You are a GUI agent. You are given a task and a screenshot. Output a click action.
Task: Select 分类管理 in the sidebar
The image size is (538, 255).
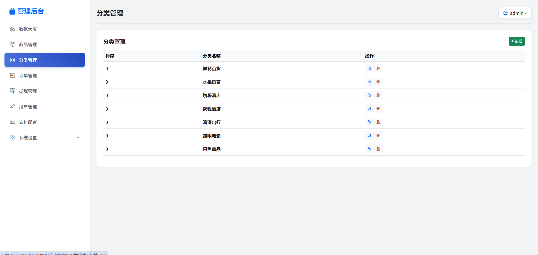point(45,60)
